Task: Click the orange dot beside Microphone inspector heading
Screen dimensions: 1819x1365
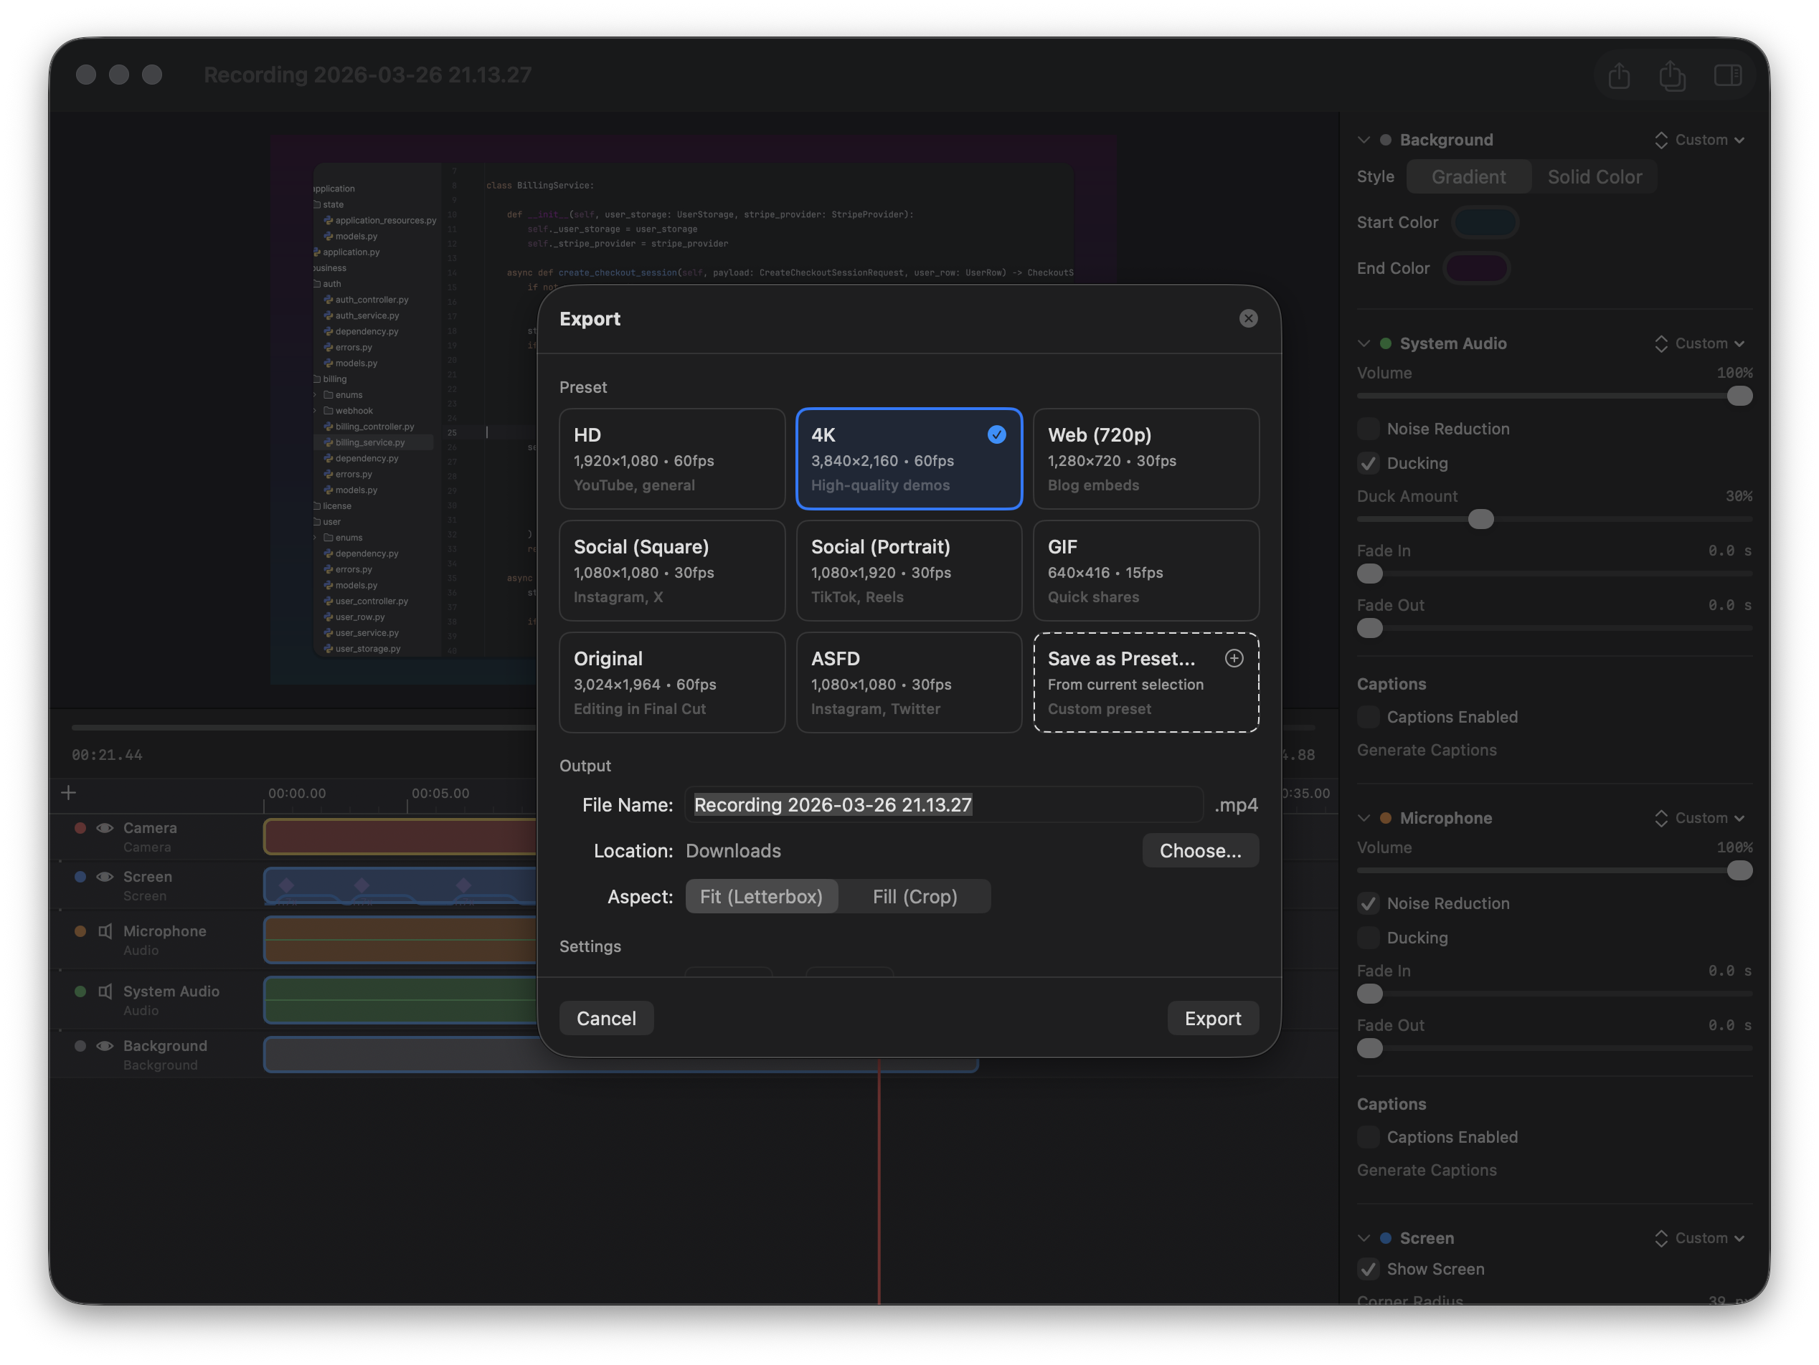Action: 1386,818
